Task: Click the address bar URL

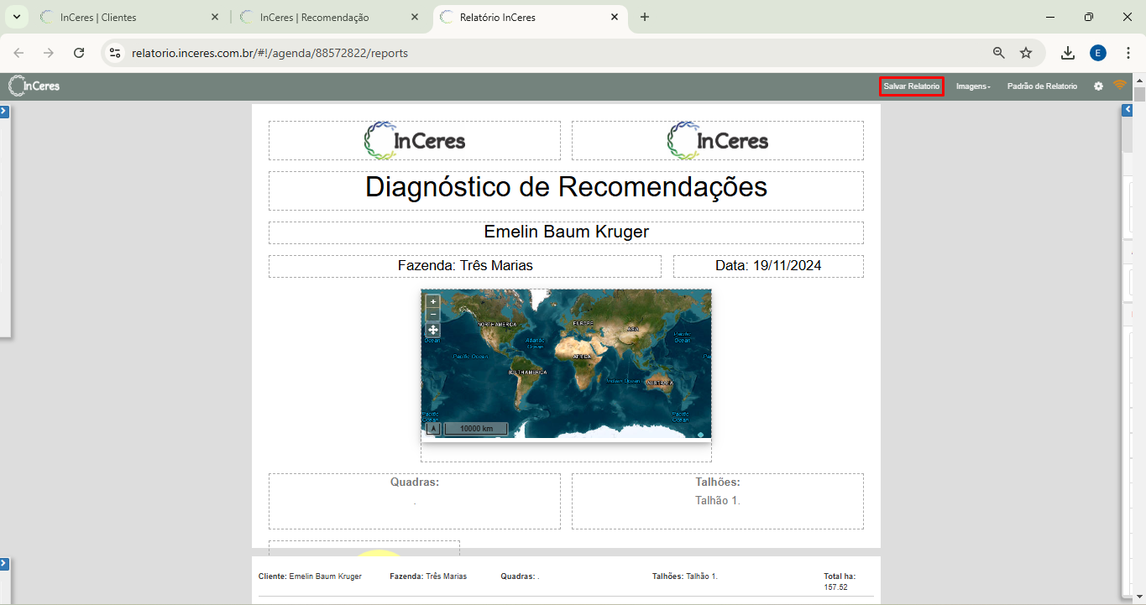Action: pyautogui.click(x=269, y=53)
